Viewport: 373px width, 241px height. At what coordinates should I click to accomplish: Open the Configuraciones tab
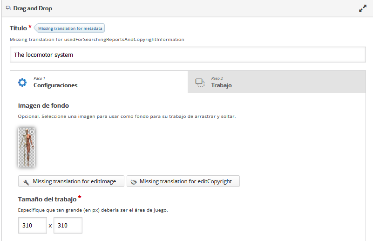tap(55, 85)
